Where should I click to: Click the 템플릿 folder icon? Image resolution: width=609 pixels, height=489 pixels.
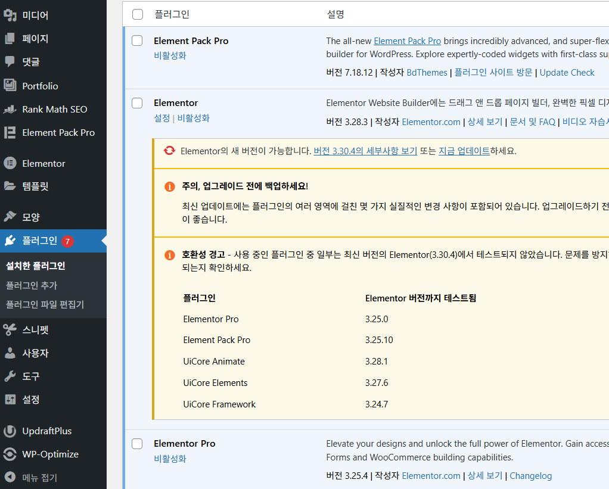click(10, 186)
